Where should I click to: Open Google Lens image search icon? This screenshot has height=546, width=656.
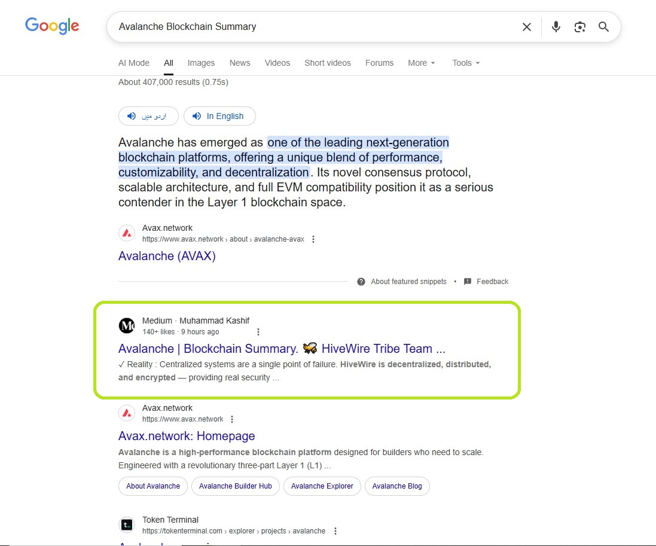click(580, 27)
